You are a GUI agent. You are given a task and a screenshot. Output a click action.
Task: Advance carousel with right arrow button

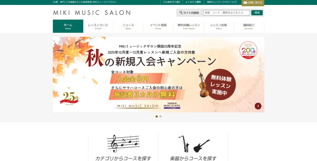(258, 106)
